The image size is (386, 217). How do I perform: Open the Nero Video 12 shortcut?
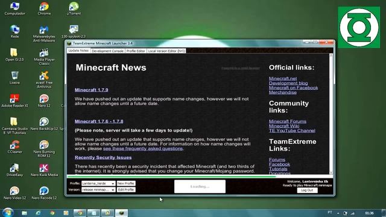coord(14,193)
